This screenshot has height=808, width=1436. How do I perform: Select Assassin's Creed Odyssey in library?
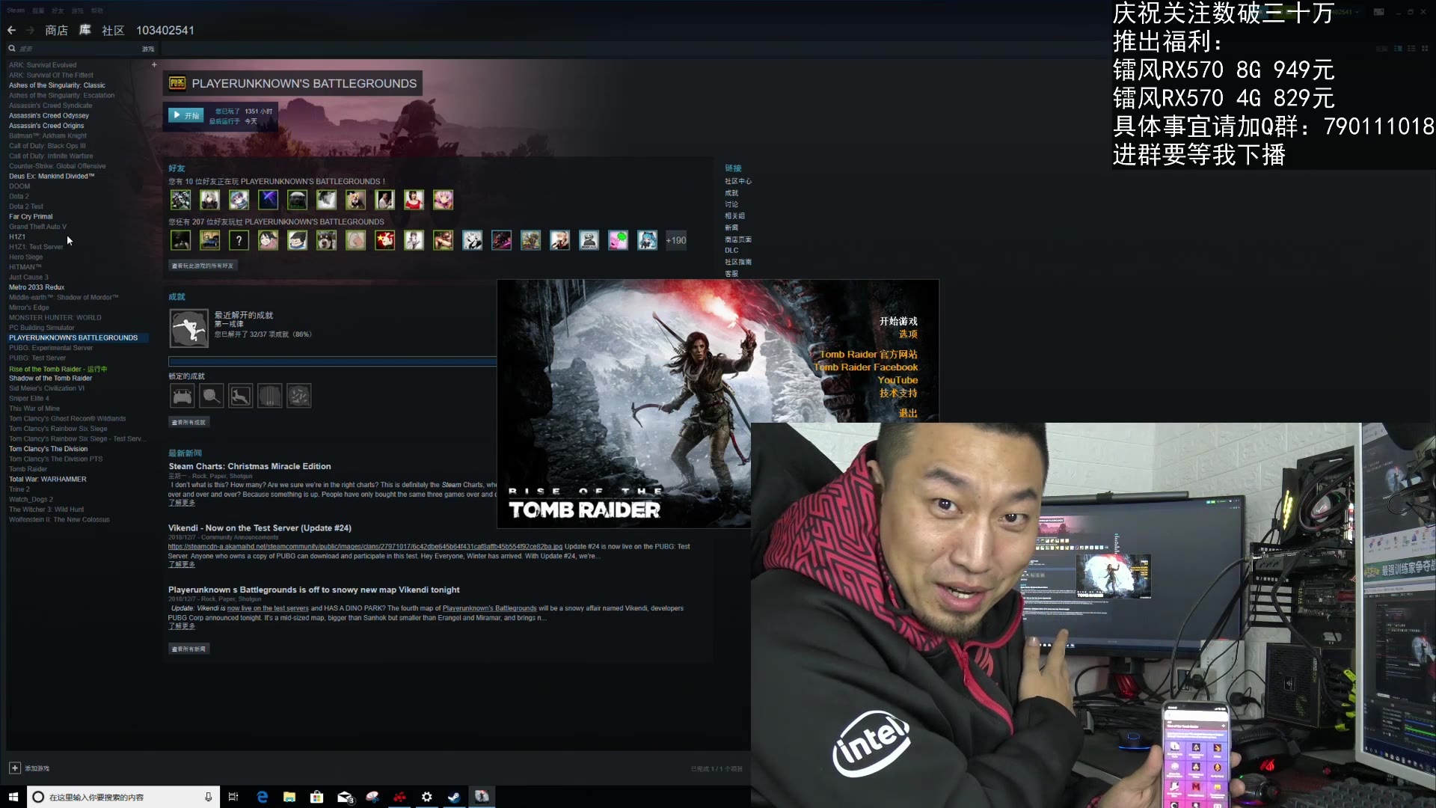click(x=49, y=115)
